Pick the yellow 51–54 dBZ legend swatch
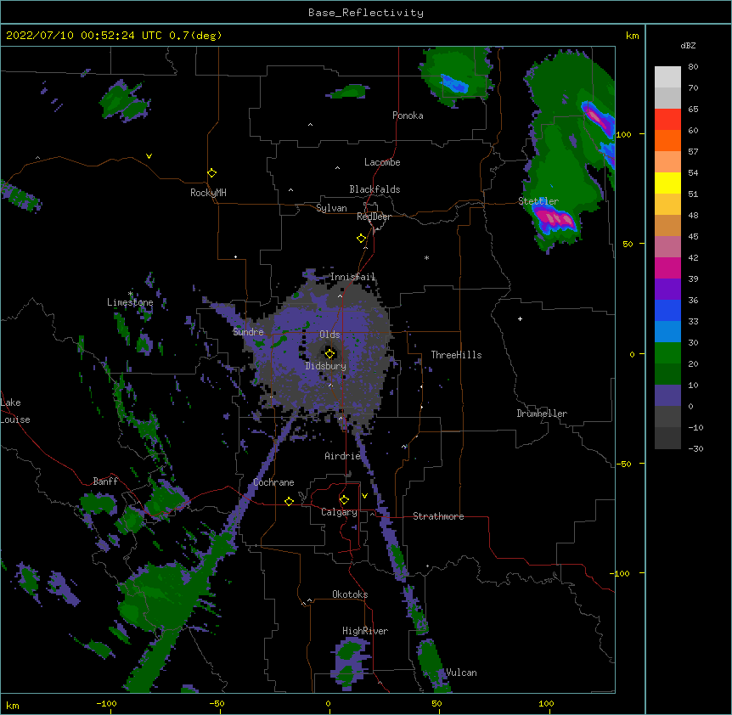This screenshot has height=715, width=732. [667, 183]
